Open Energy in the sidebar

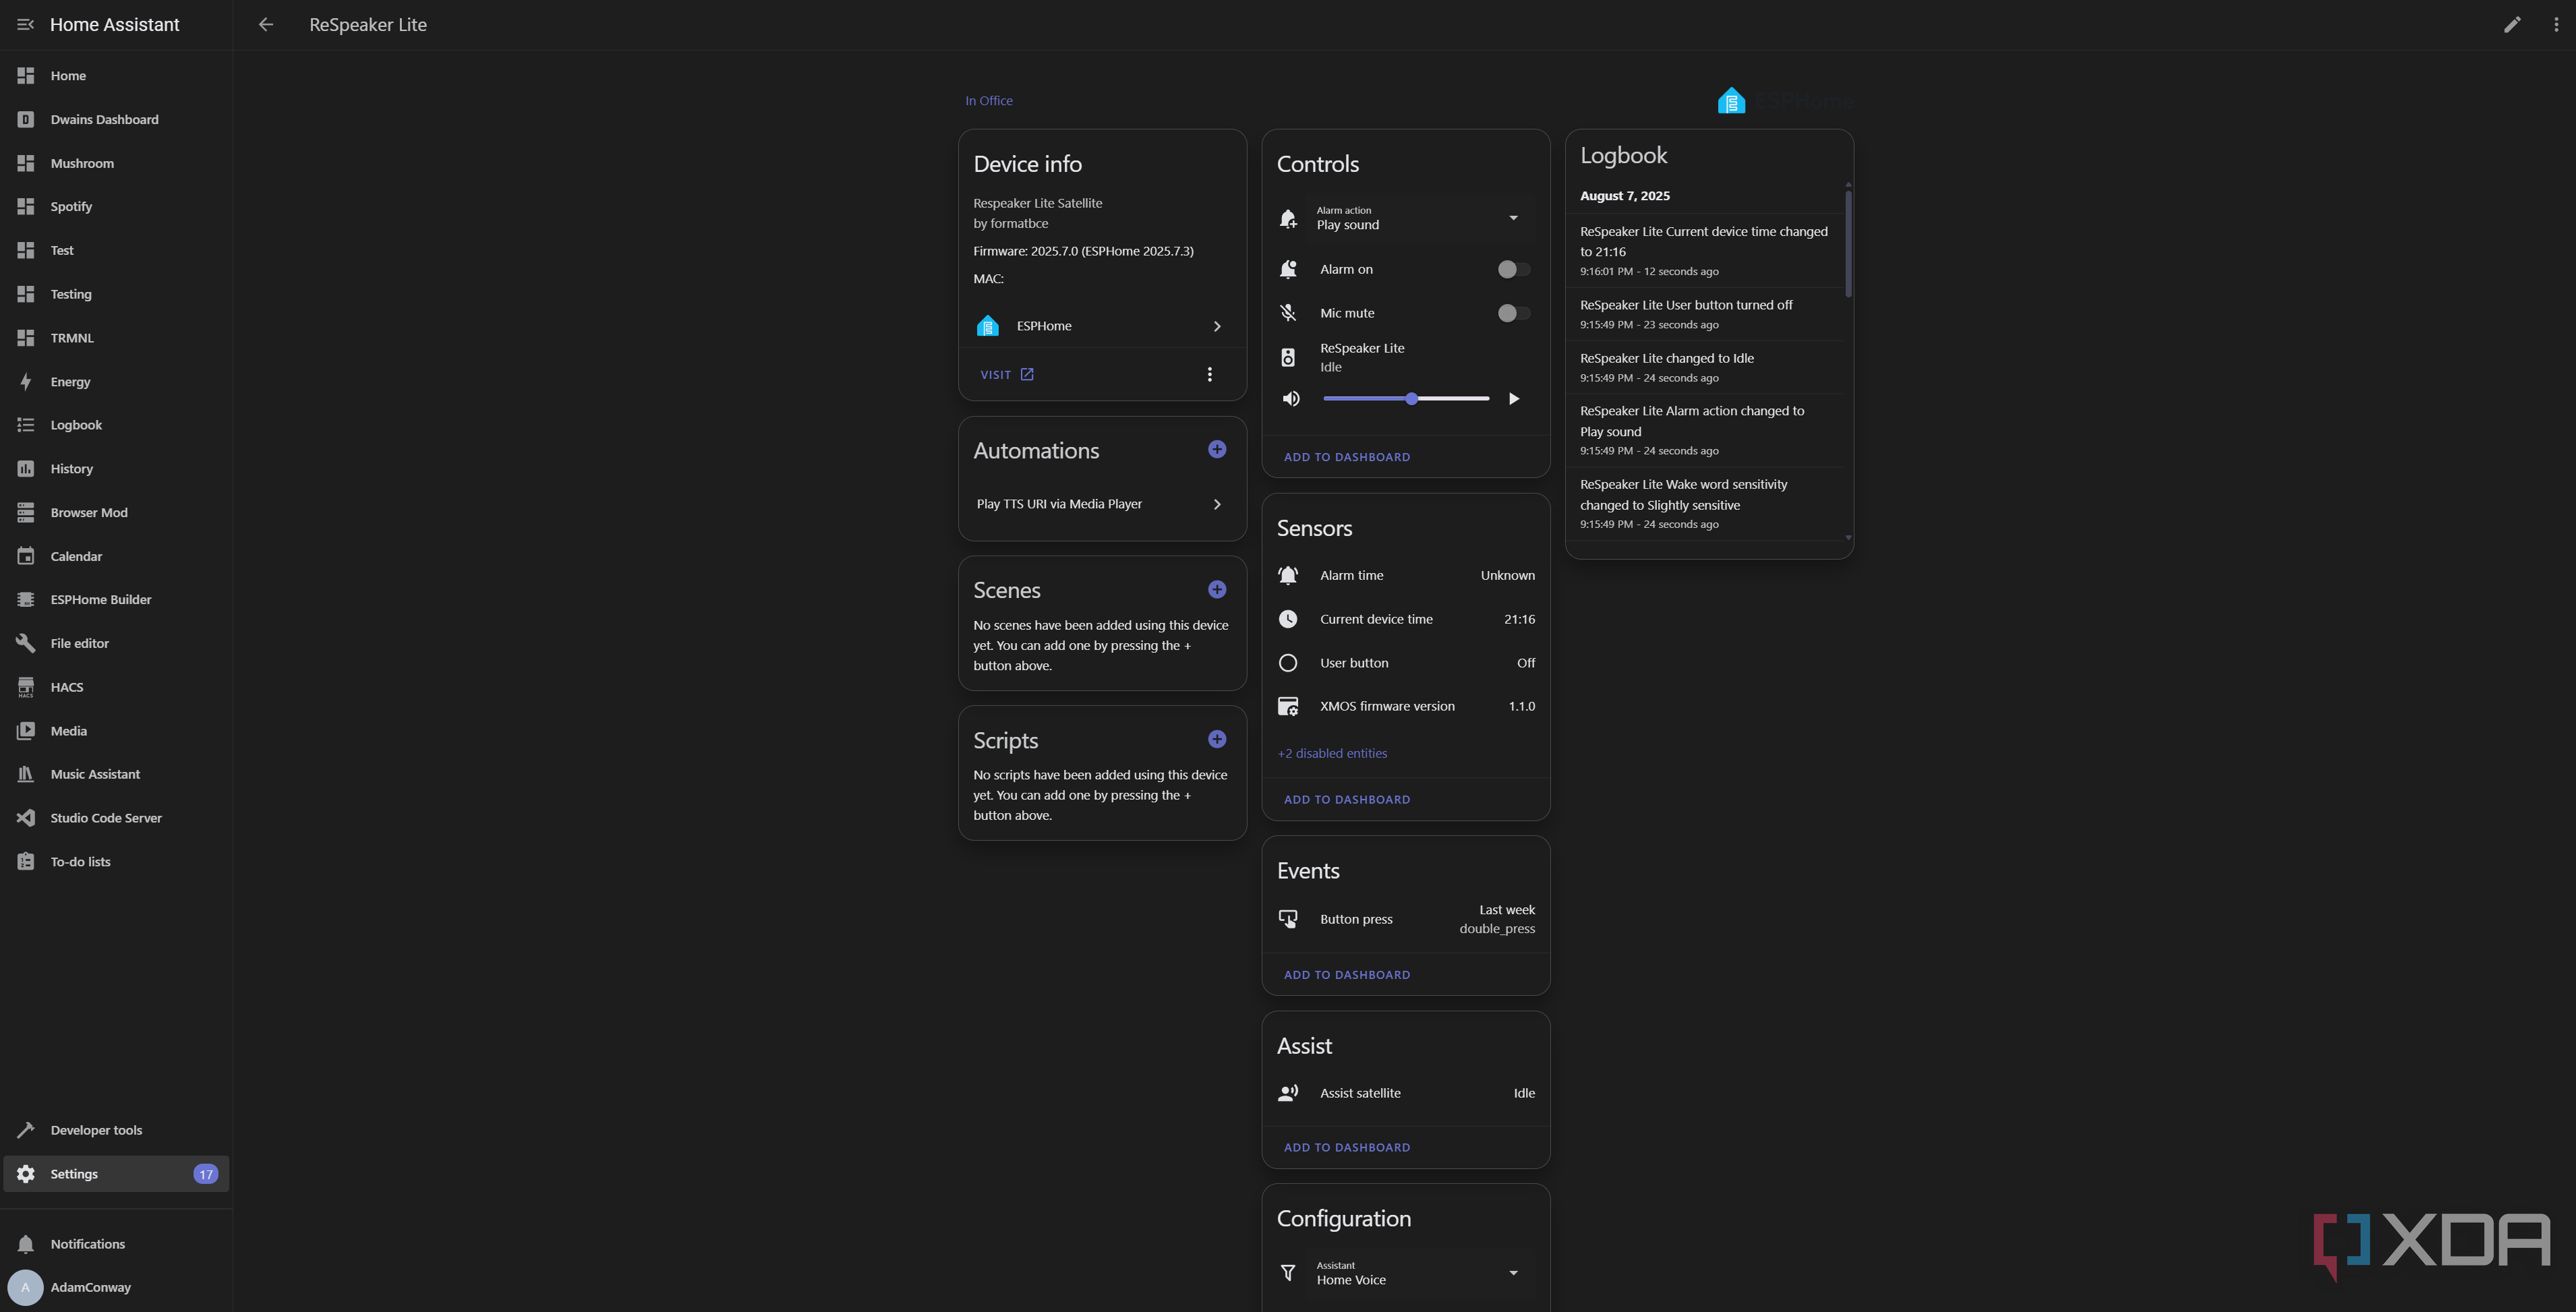click(x=116, y=382)
